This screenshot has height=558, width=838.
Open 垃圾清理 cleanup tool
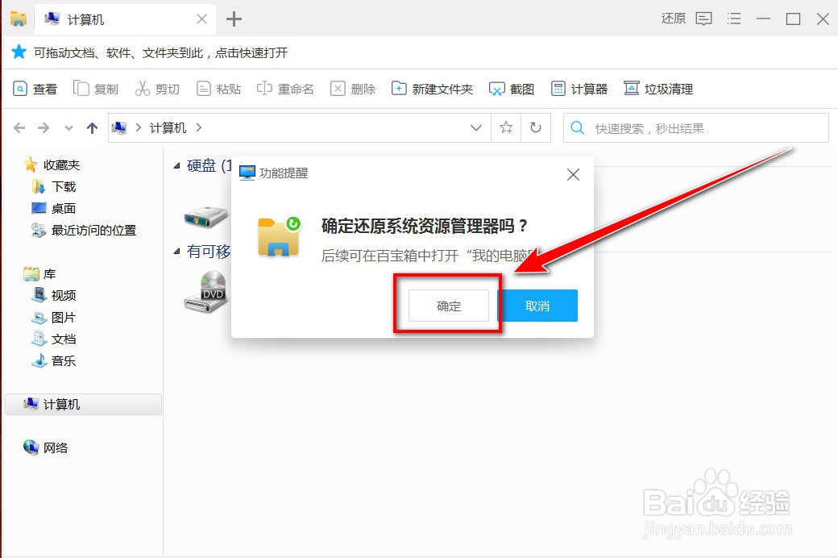[658, 89]
